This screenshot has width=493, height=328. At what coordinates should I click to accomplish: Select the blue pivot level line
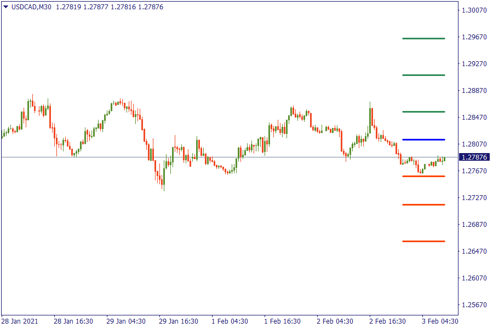click(423, 139)
